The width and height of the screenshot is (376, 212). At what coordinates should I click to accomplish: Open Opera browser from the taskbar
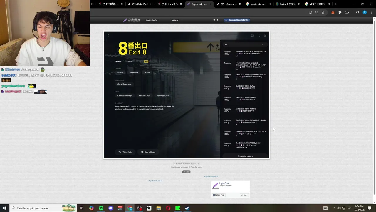(168, 208)
